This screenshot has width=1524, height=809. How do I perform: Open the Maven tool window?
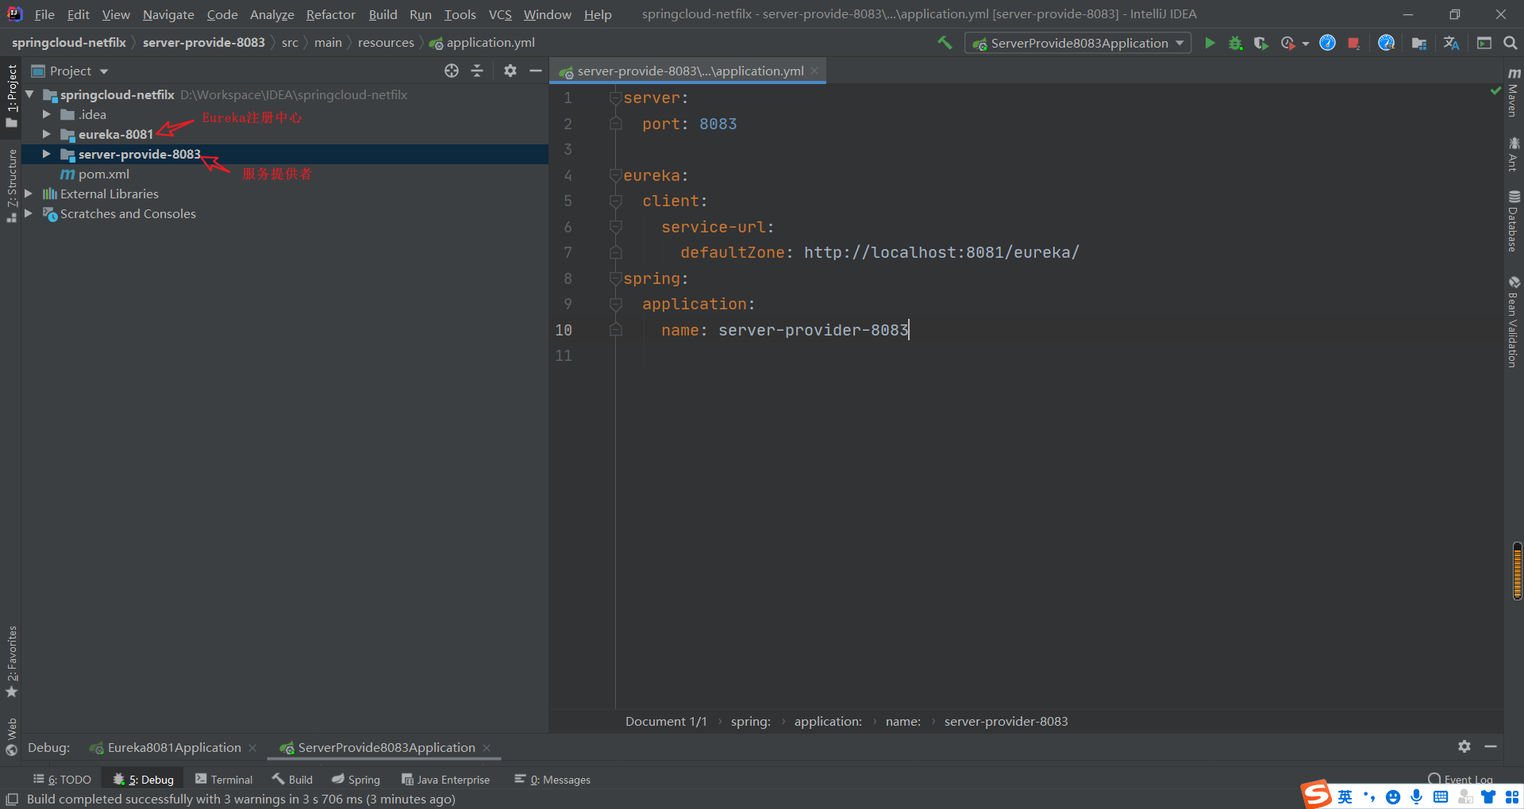point(1514,92)
